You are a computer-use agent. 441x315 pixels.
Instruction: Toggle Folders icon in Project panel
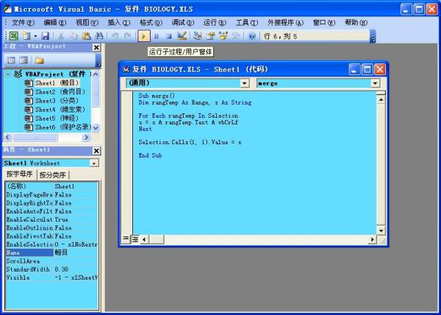40,60
